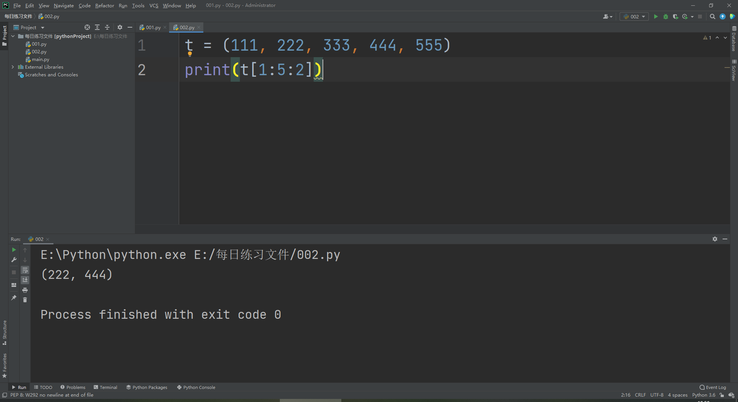Rerun 002 from the Run panel
738x402 pixels.
coord(14,250)
